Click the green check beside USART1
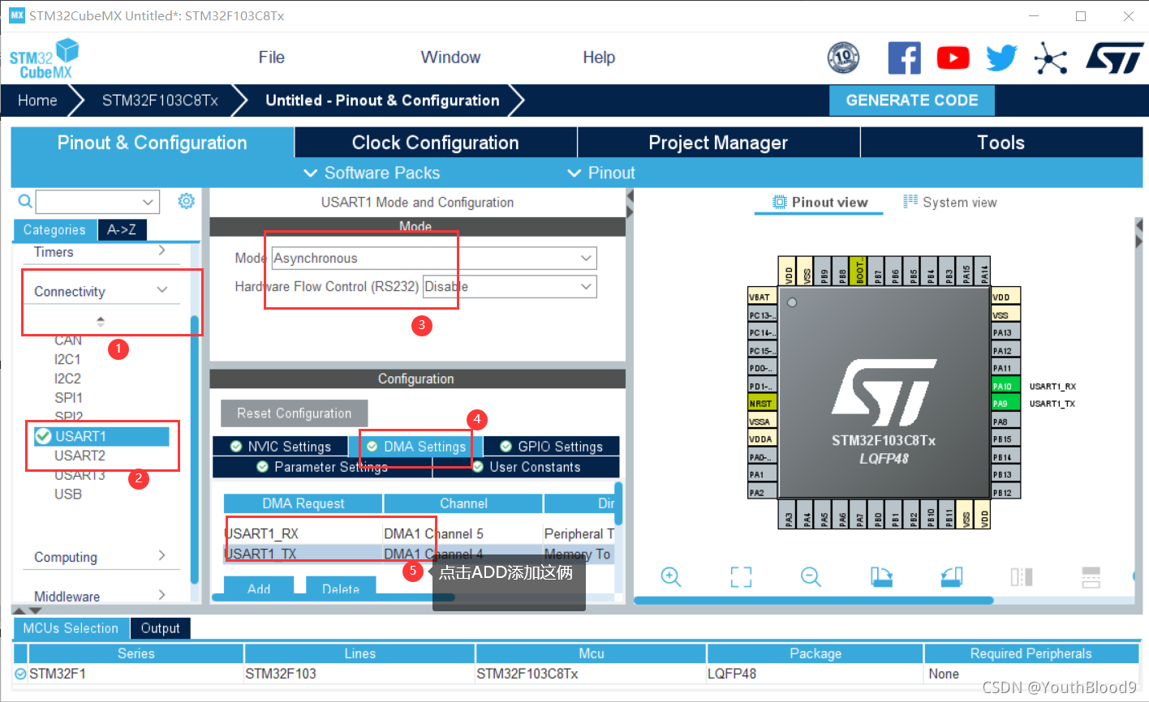1149x702 pixels. tap(43, 436)
